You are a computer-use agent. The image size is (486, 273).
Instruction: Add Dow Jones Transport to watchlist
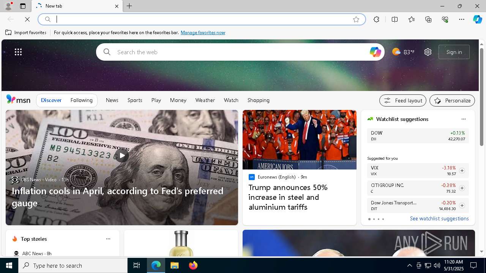462,206
